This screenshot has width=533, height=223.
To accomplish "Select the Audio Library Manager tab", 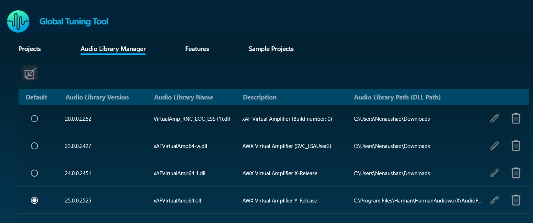I will pos(113,49).
